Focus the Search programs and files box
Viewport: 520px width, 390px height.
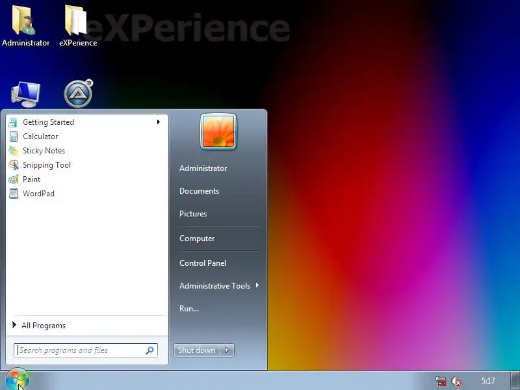point(86,350)
